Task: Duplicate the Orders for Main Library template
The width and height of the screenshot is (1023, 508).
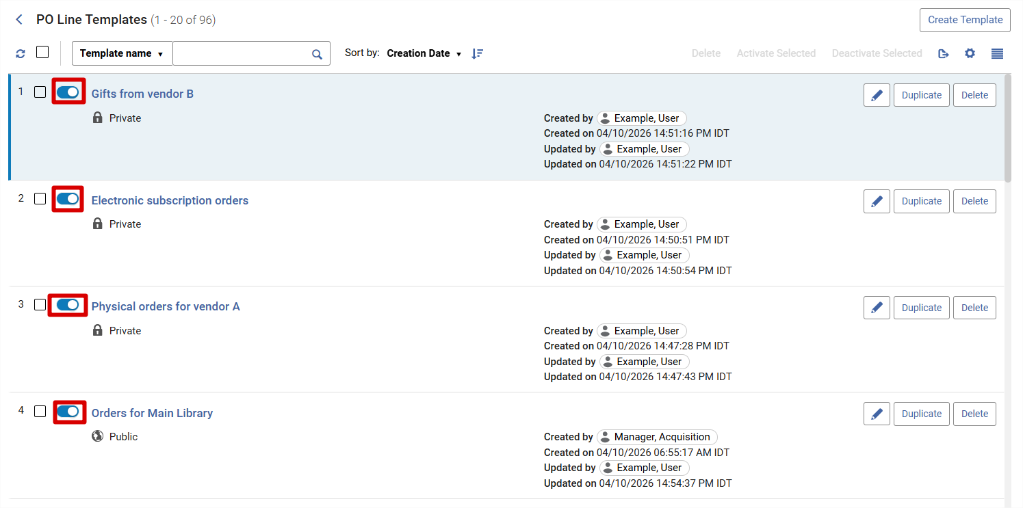Action: point(922,414)
